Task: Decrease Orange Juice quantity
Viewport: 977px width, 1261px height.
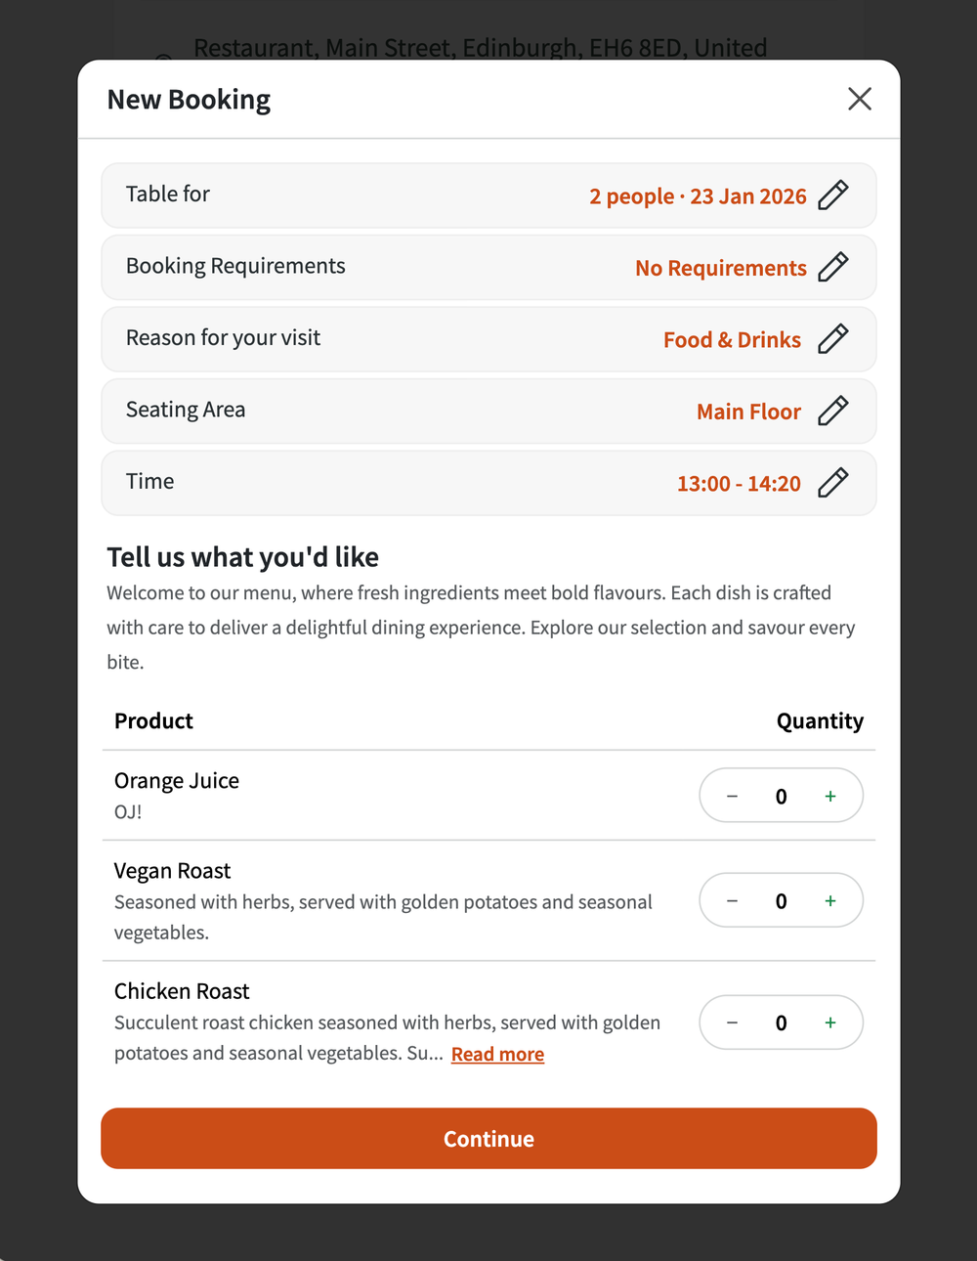Action: click(x=732, y=796)
